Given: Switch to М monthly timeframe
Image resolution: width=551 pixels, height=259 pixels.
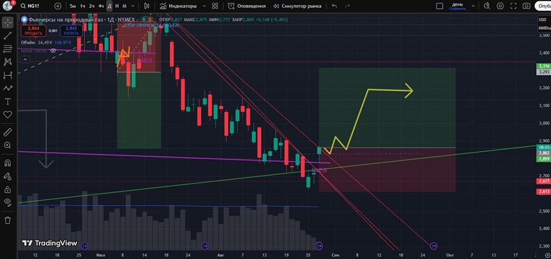Looking at the screenshot, I should click(x=125, y=6).
